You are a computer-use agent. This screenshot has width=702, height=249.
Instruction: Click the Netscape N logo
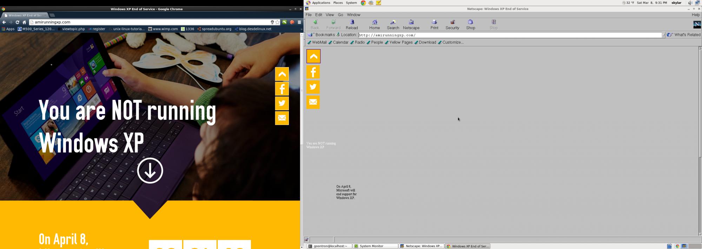coord(697,24)
